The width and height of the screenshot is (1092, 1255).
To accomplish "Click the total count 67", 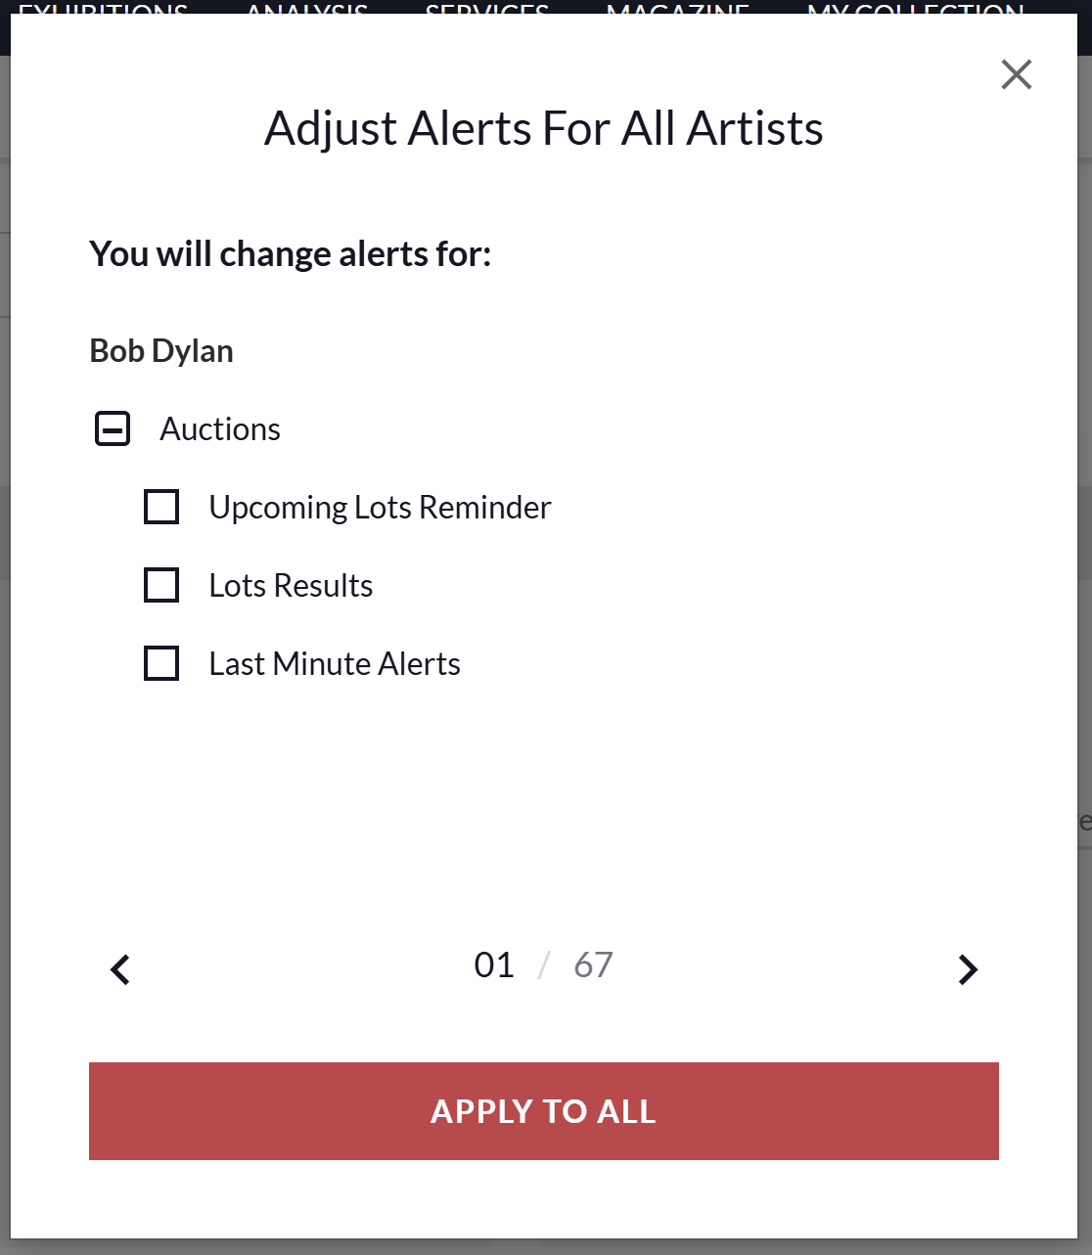I will click(593, 965).
